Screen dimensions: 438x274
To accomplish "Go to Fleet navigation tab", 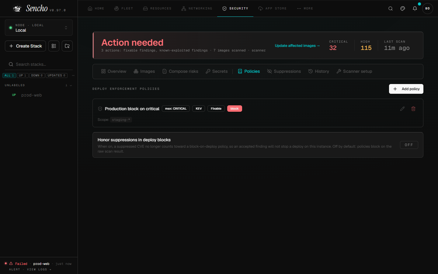I will coord(123,9).
